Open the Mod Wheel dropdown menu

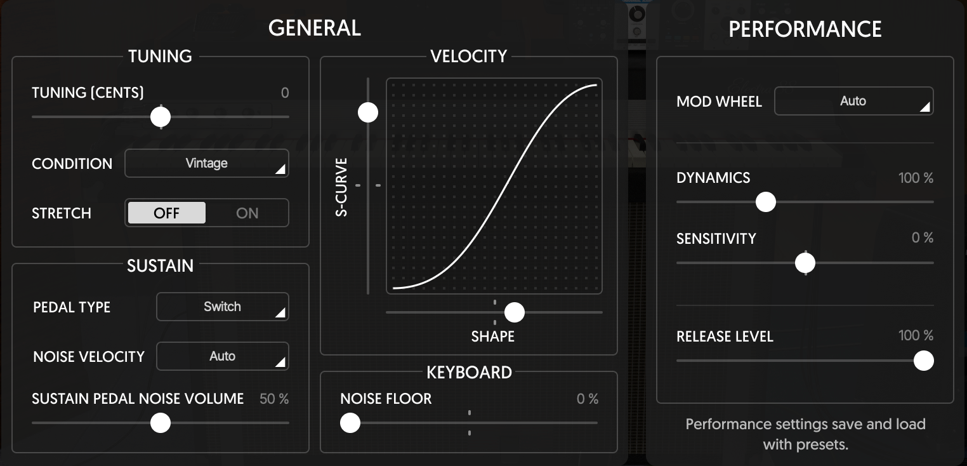point(853,101)
